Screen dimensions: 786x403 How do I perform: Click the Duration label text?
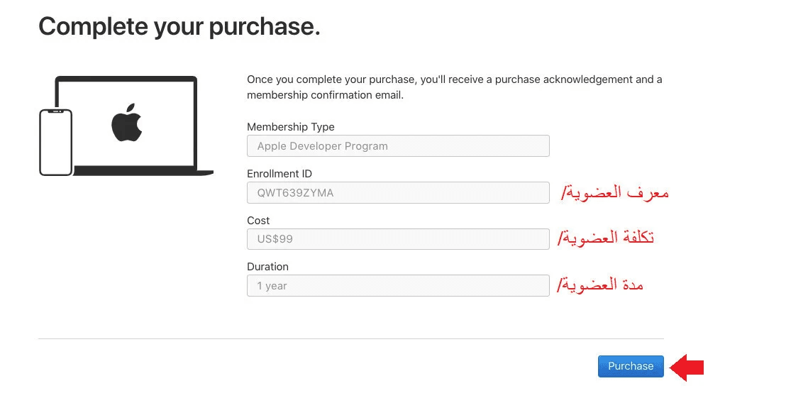[x=267, y=267]
